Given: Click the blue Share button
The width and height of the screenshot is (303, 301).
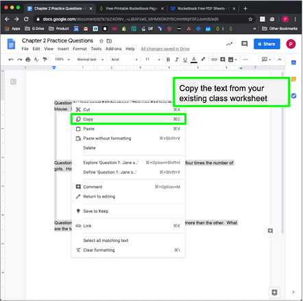Looking at the screenshot, I should 267,44.
